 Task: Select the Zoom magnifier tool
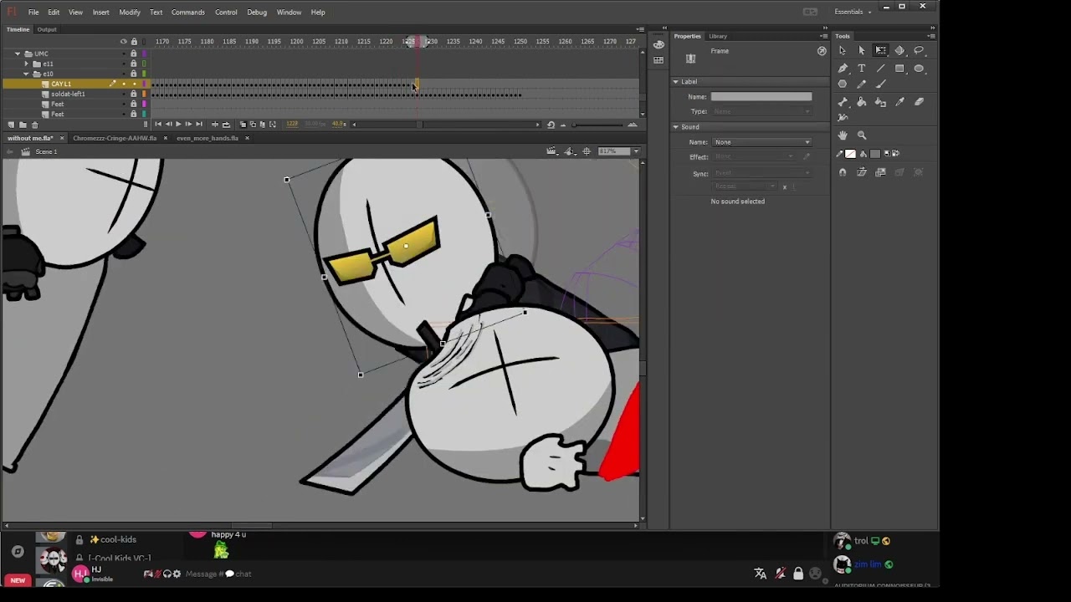pyautogui.click(x=862, y=135)
